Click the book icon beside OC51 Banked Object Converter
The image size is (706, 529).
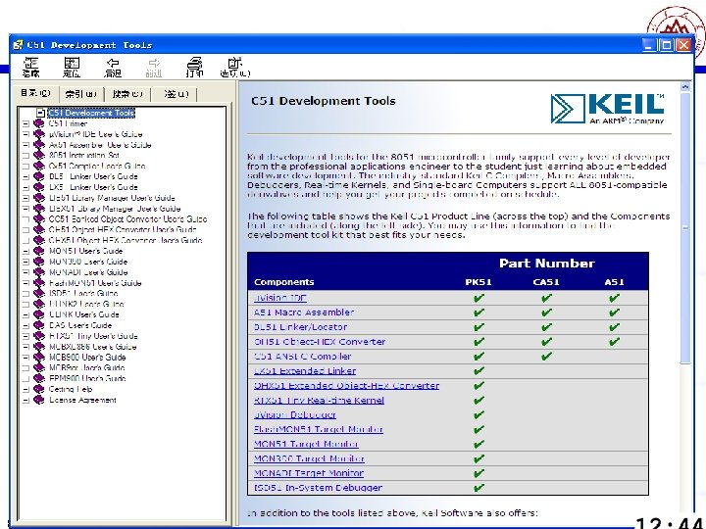(39, 219)
